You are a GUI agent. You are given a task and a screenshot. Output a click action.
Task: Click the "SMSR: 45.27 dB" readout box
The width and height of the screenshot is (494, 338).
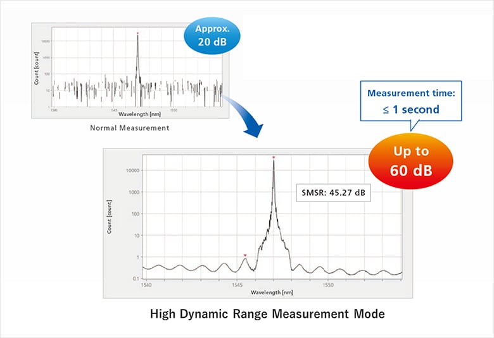tap(332, 194)
